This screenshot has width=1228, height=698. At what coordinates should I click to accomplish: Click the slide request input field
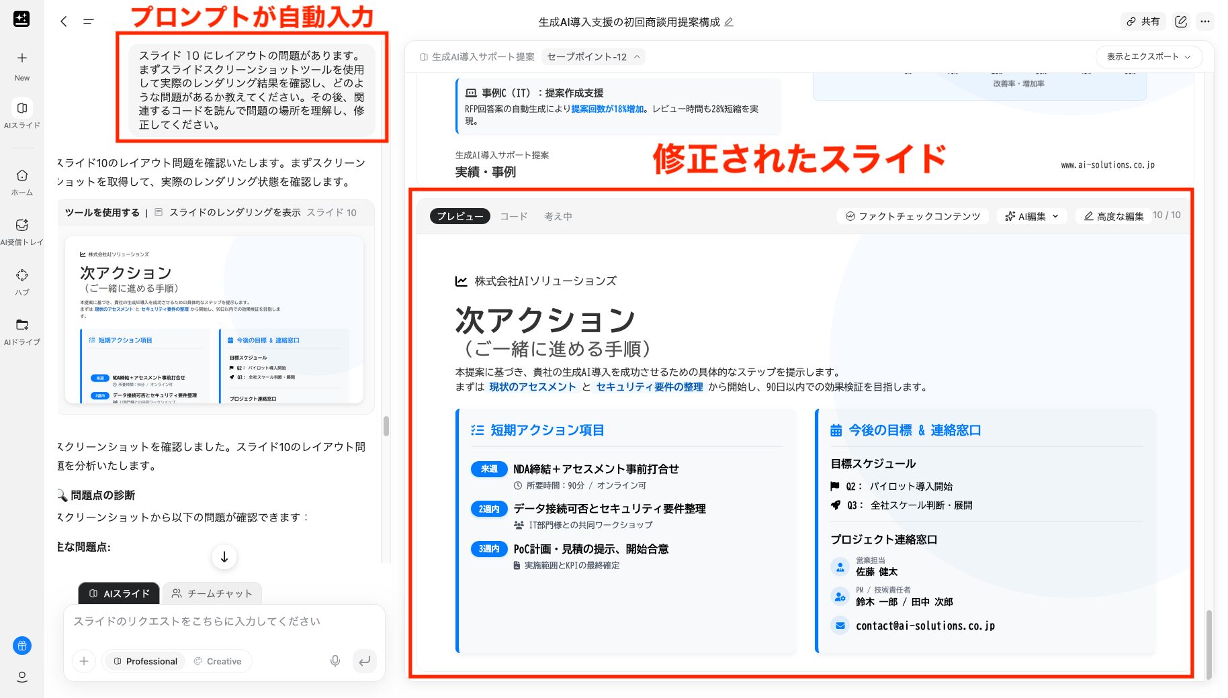[202, 621]
